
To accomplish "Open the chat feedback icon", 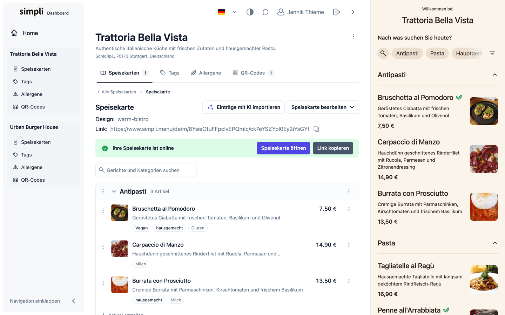I will 265,12.
